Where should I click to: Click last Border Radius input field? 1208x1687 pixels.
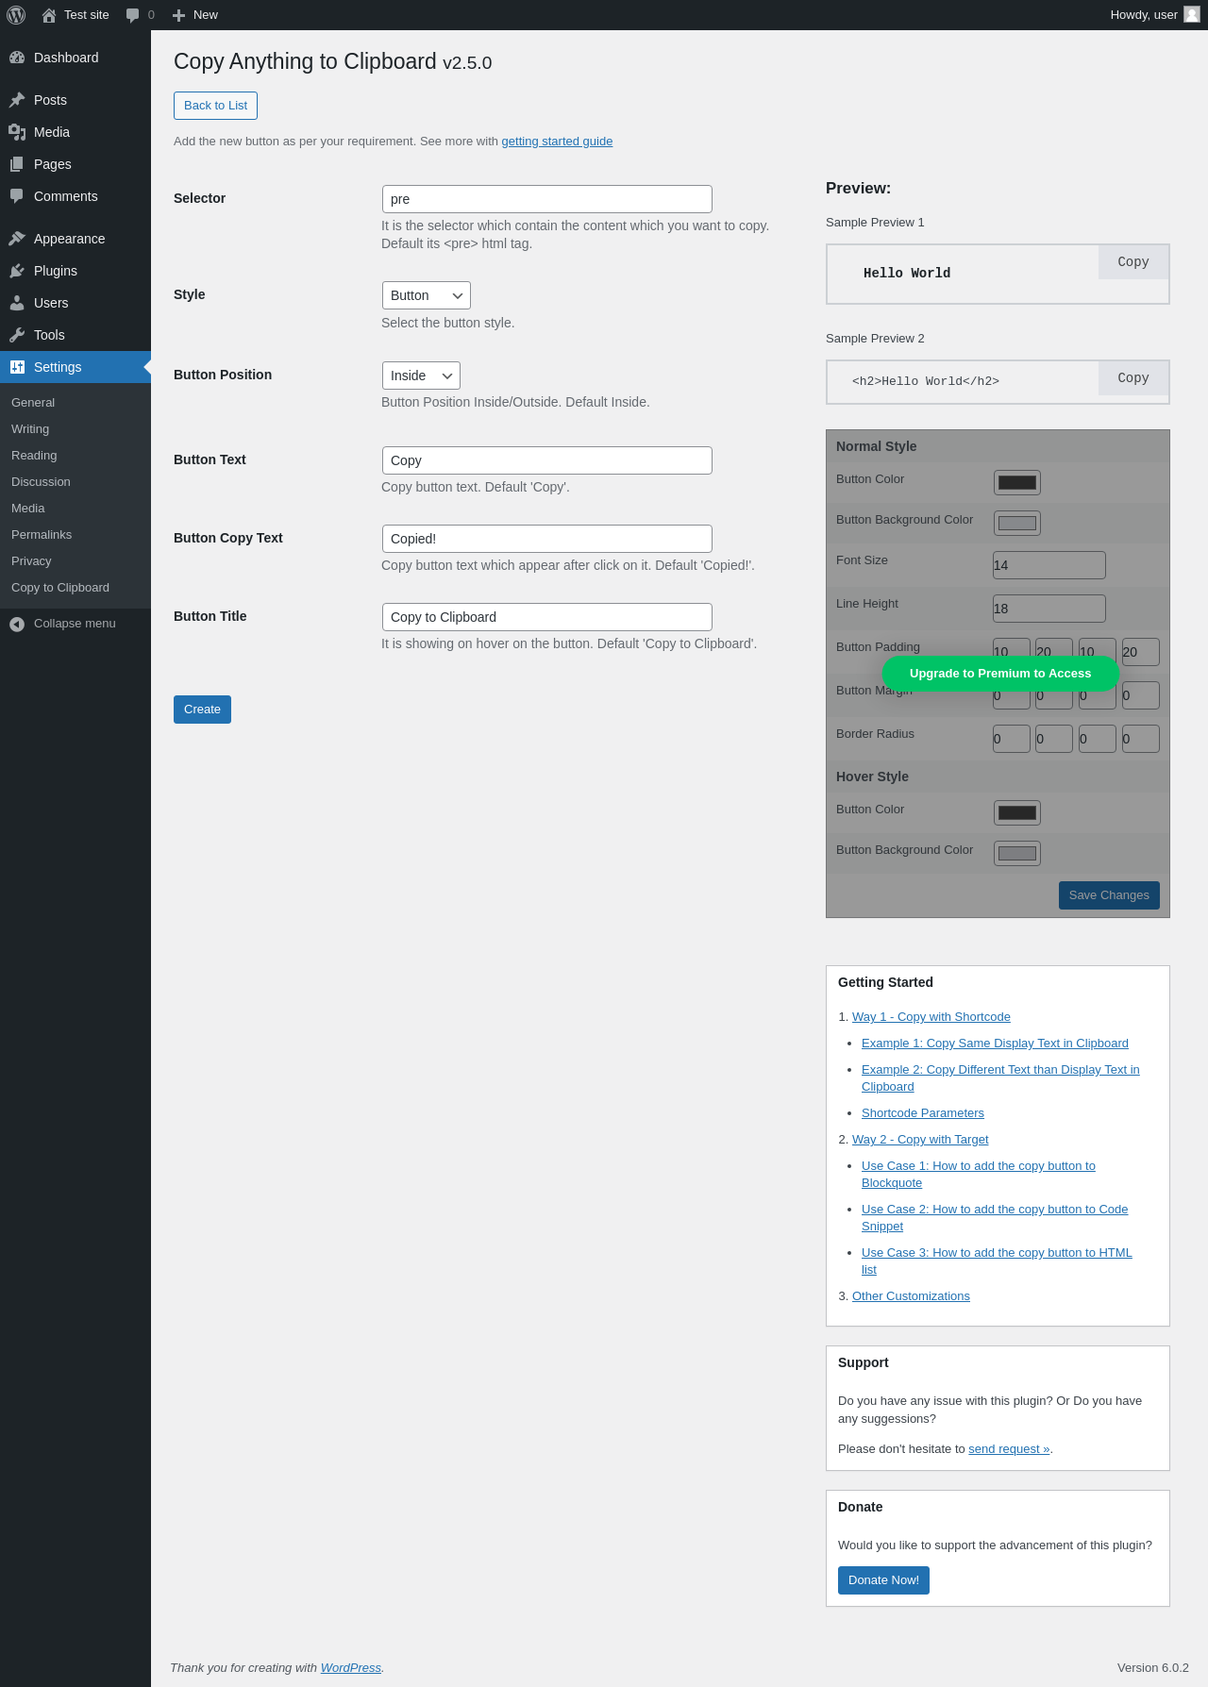(1141, 739)
